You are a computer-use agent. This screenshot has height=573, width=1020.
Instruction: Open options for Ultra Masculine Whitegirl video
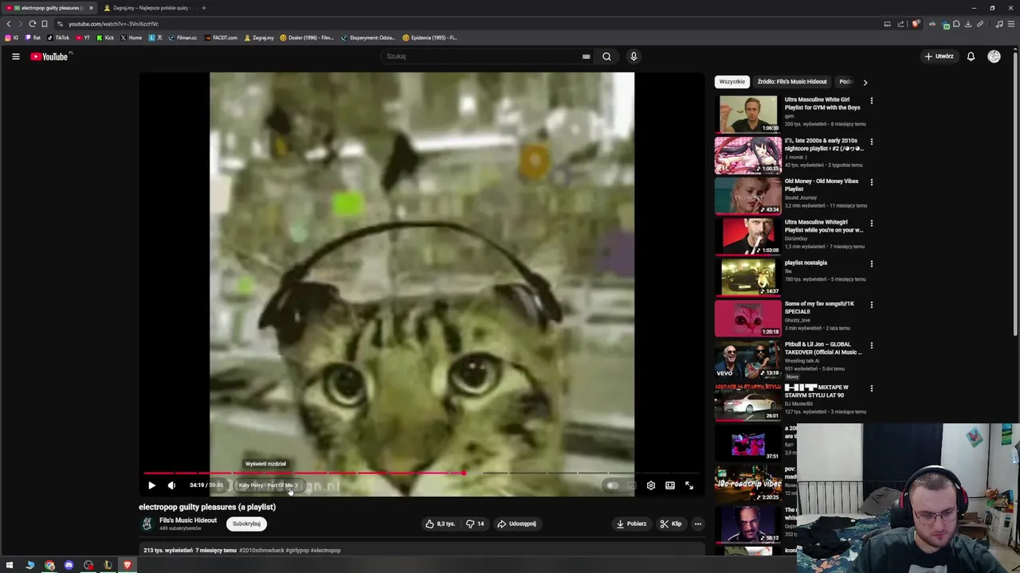(871, 223)
